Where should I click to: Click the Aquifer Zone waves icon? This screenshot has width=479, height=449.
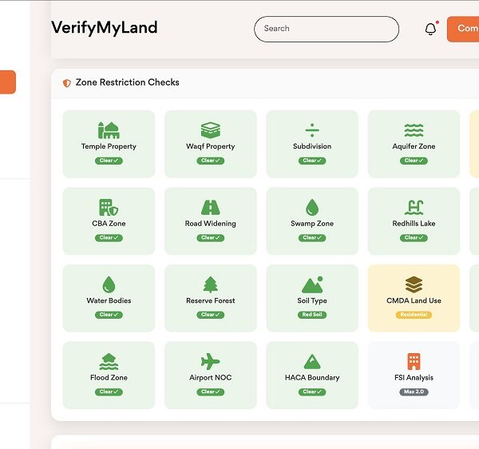click(x=414, y=130)
